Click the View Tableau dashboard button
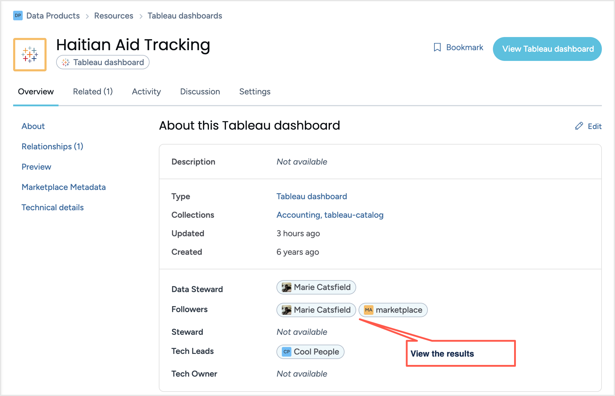 tap(547, 49)
